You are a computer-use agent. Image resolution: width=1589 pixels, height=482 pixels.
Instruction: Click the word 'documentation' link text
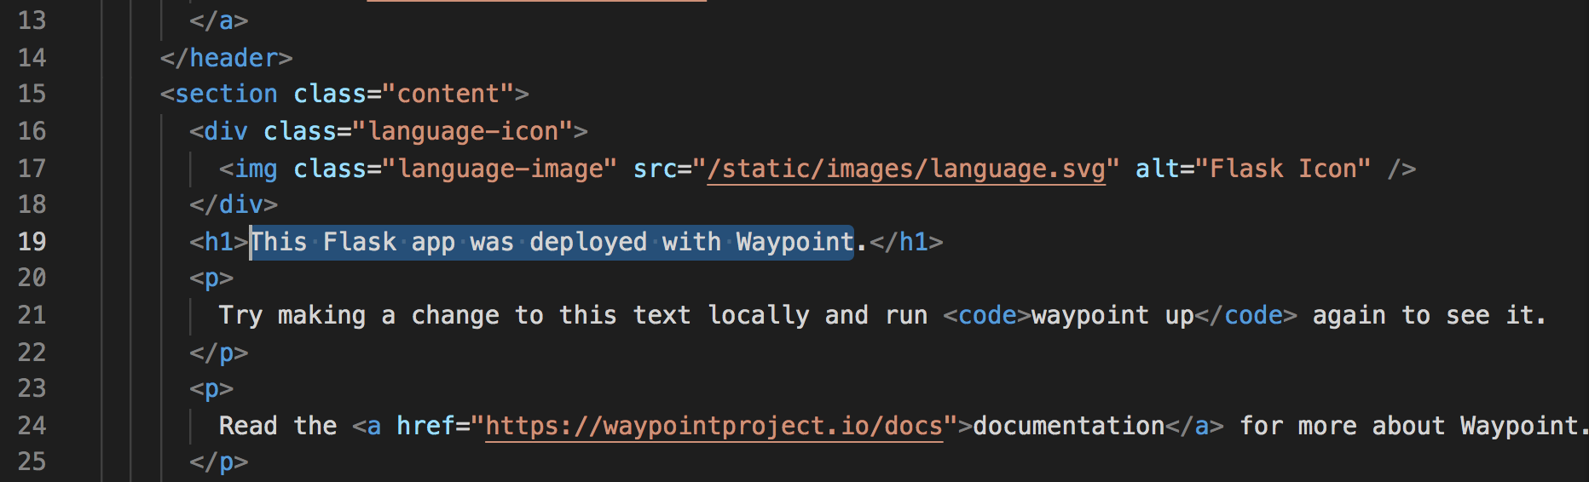[x=1069, y=426]
